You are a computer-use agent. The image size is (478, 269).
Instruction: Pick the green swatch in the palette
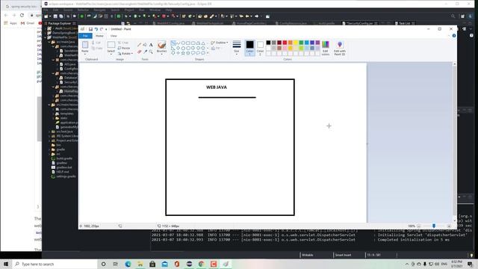coord(301,43)
